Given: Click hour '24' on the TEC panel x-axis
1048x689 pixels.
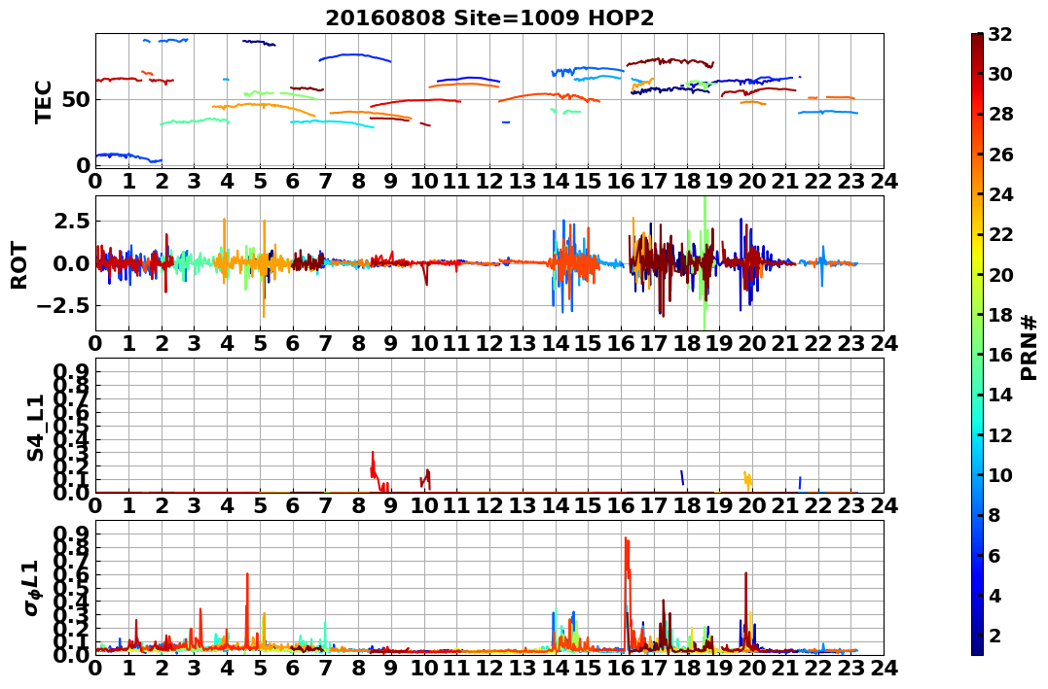Looking at the screenshot, I should tap(884, 181).
